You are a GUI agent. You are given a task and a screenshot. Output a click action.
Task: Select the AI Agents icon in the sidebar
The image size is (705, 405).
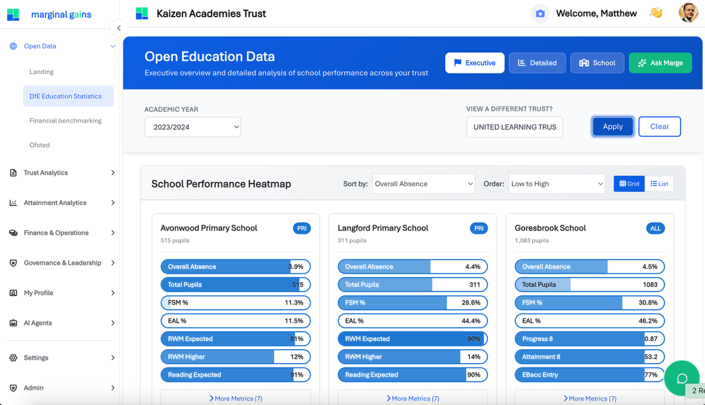pos(13,323)
